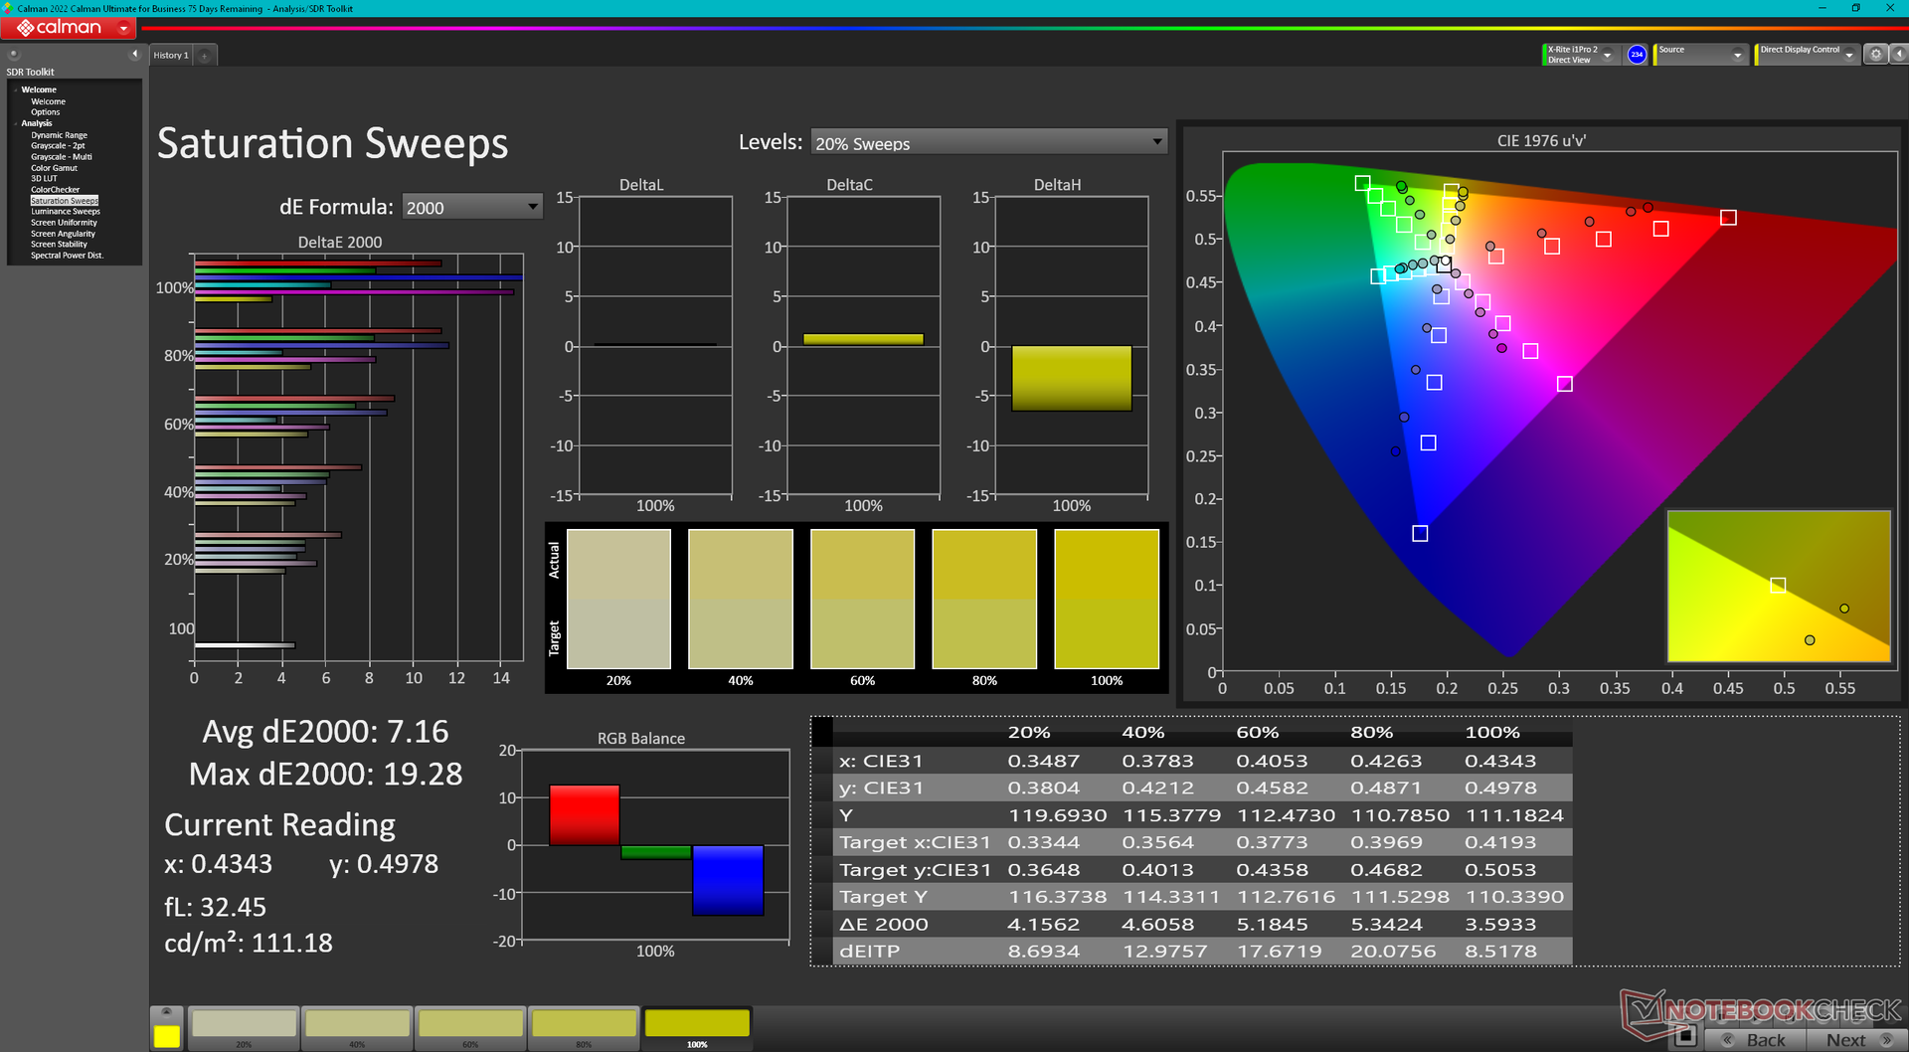Click the 40% Actual/Target comparison swatch
The height and width of the screenshot is (1052, 1909).
coord(741,599)
